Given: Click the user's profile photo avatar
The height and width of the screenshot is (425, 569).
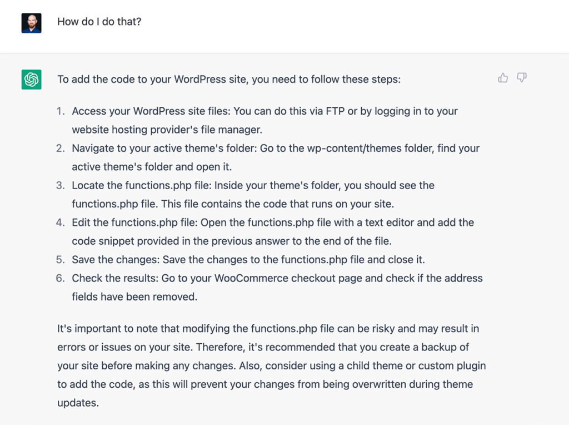Looking at the screenshot, I should [x=31, y=23].
